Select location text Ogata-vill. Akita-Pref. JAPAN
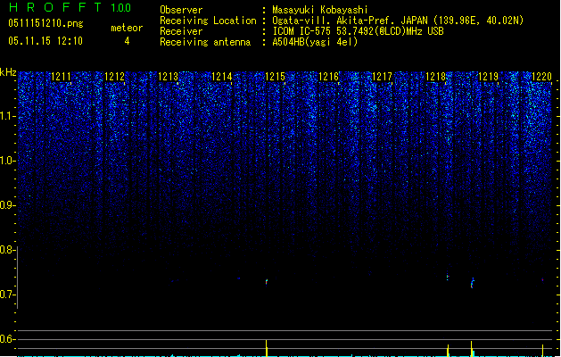Image resolution: width=561 pixels, height=357 pixels. click(350, 21)
